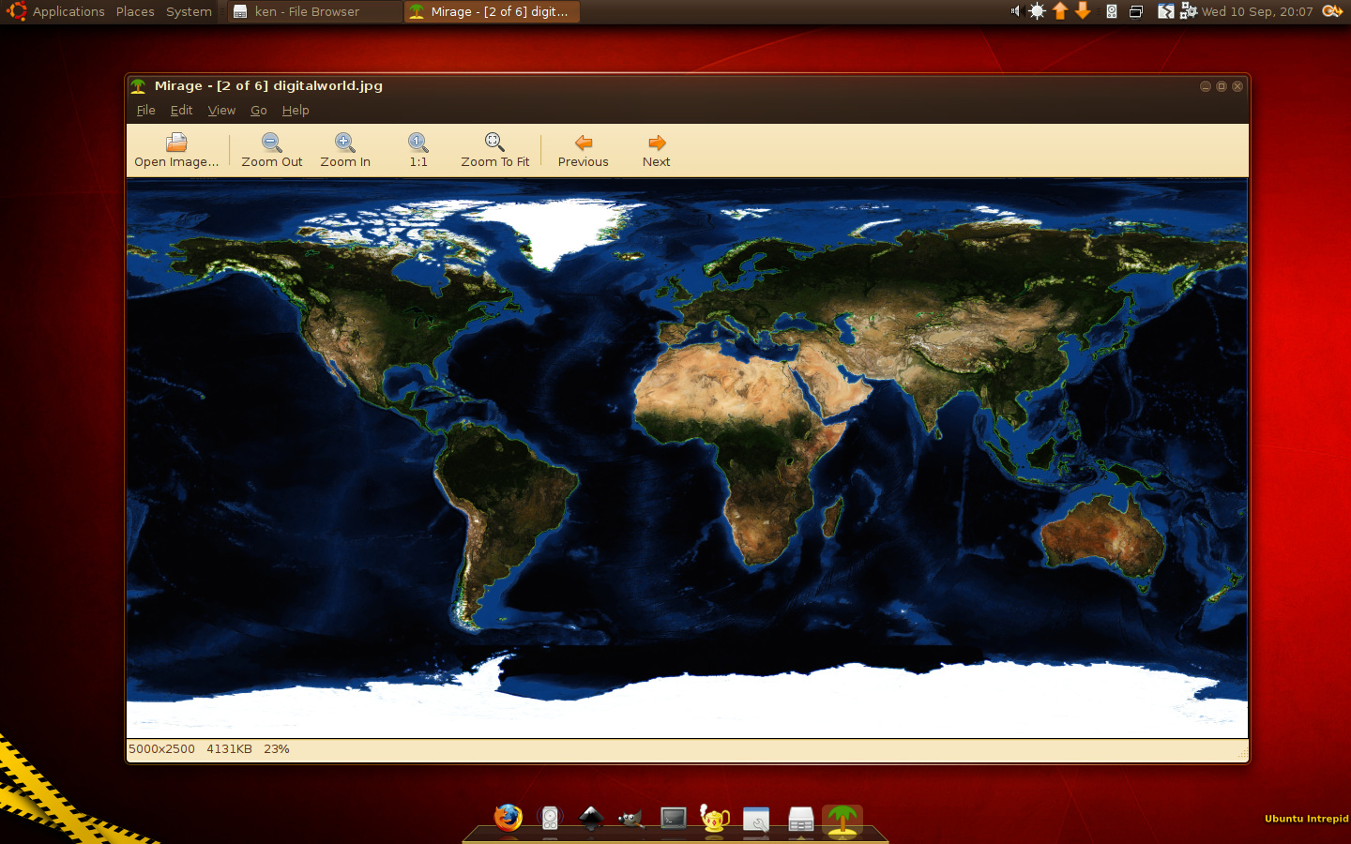Click the orange down arrow tray icon
Image resolution: width=1351 pixels, height=844 pixels.
point(1083,11)
